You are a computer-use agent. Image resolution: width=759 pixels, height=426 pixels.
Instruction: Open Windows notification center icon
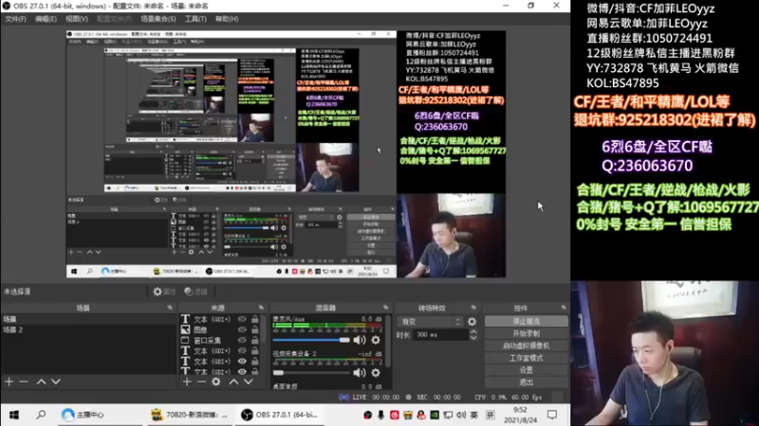(552, 415)
